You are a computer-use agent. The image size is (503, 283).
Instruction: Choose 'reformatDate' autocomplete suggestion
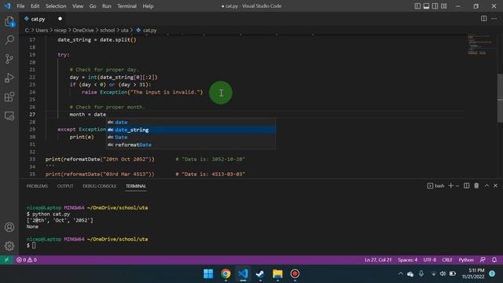click(x=191, y=145)
